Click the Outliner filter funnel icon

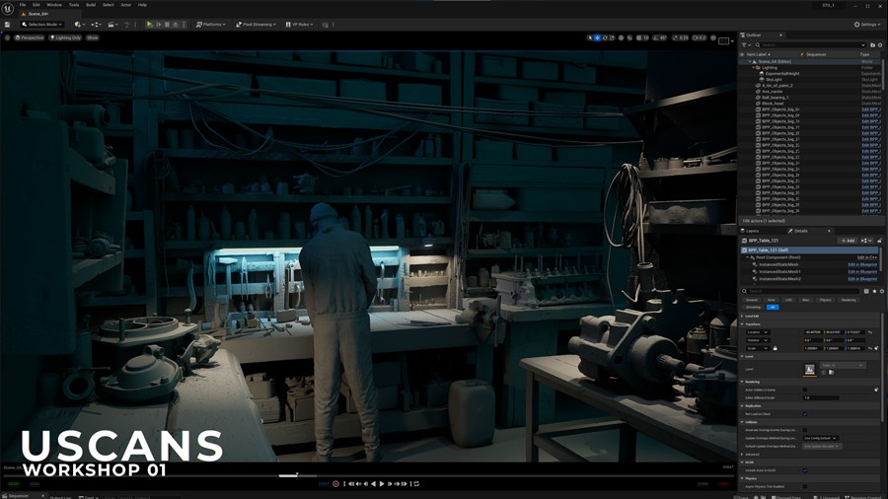pyautogui.click(x=745, y=44)
